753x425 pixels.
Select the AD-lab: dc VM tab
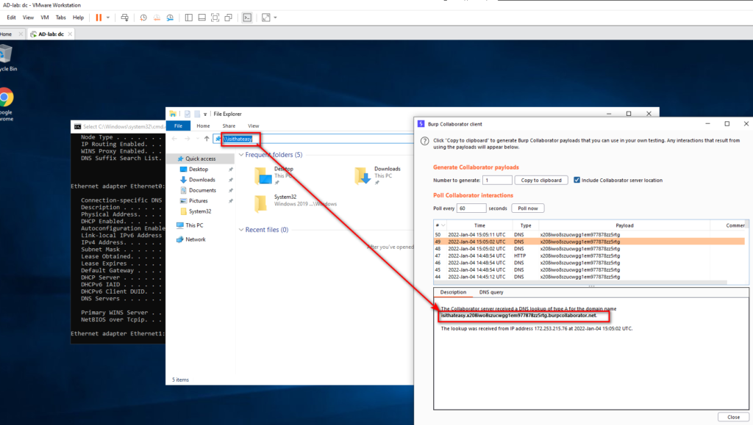tap(51, 34)
